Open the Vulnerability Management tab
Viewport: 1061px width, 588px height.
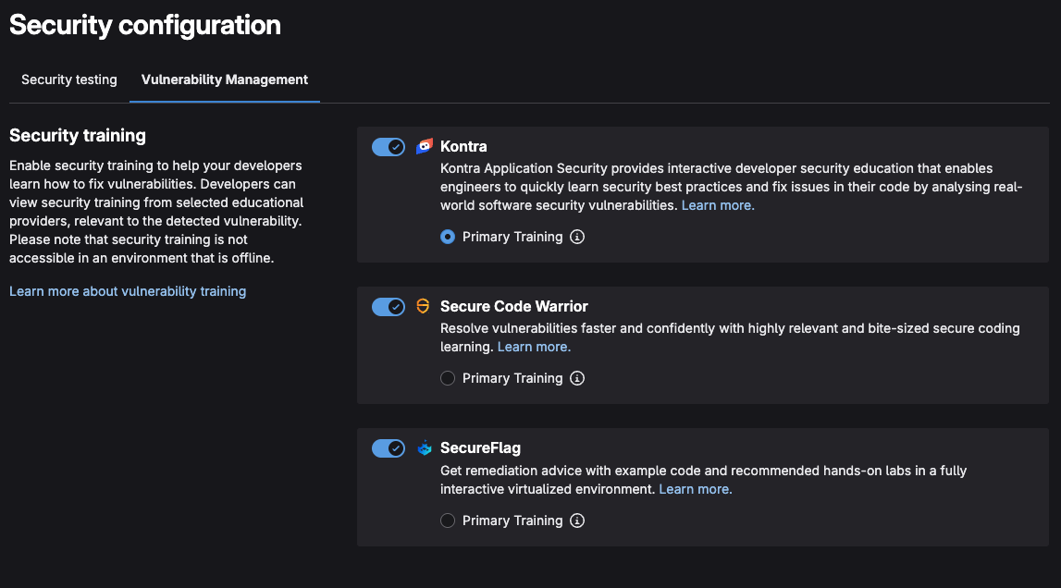pyautogui.click(x=225, y=80)
